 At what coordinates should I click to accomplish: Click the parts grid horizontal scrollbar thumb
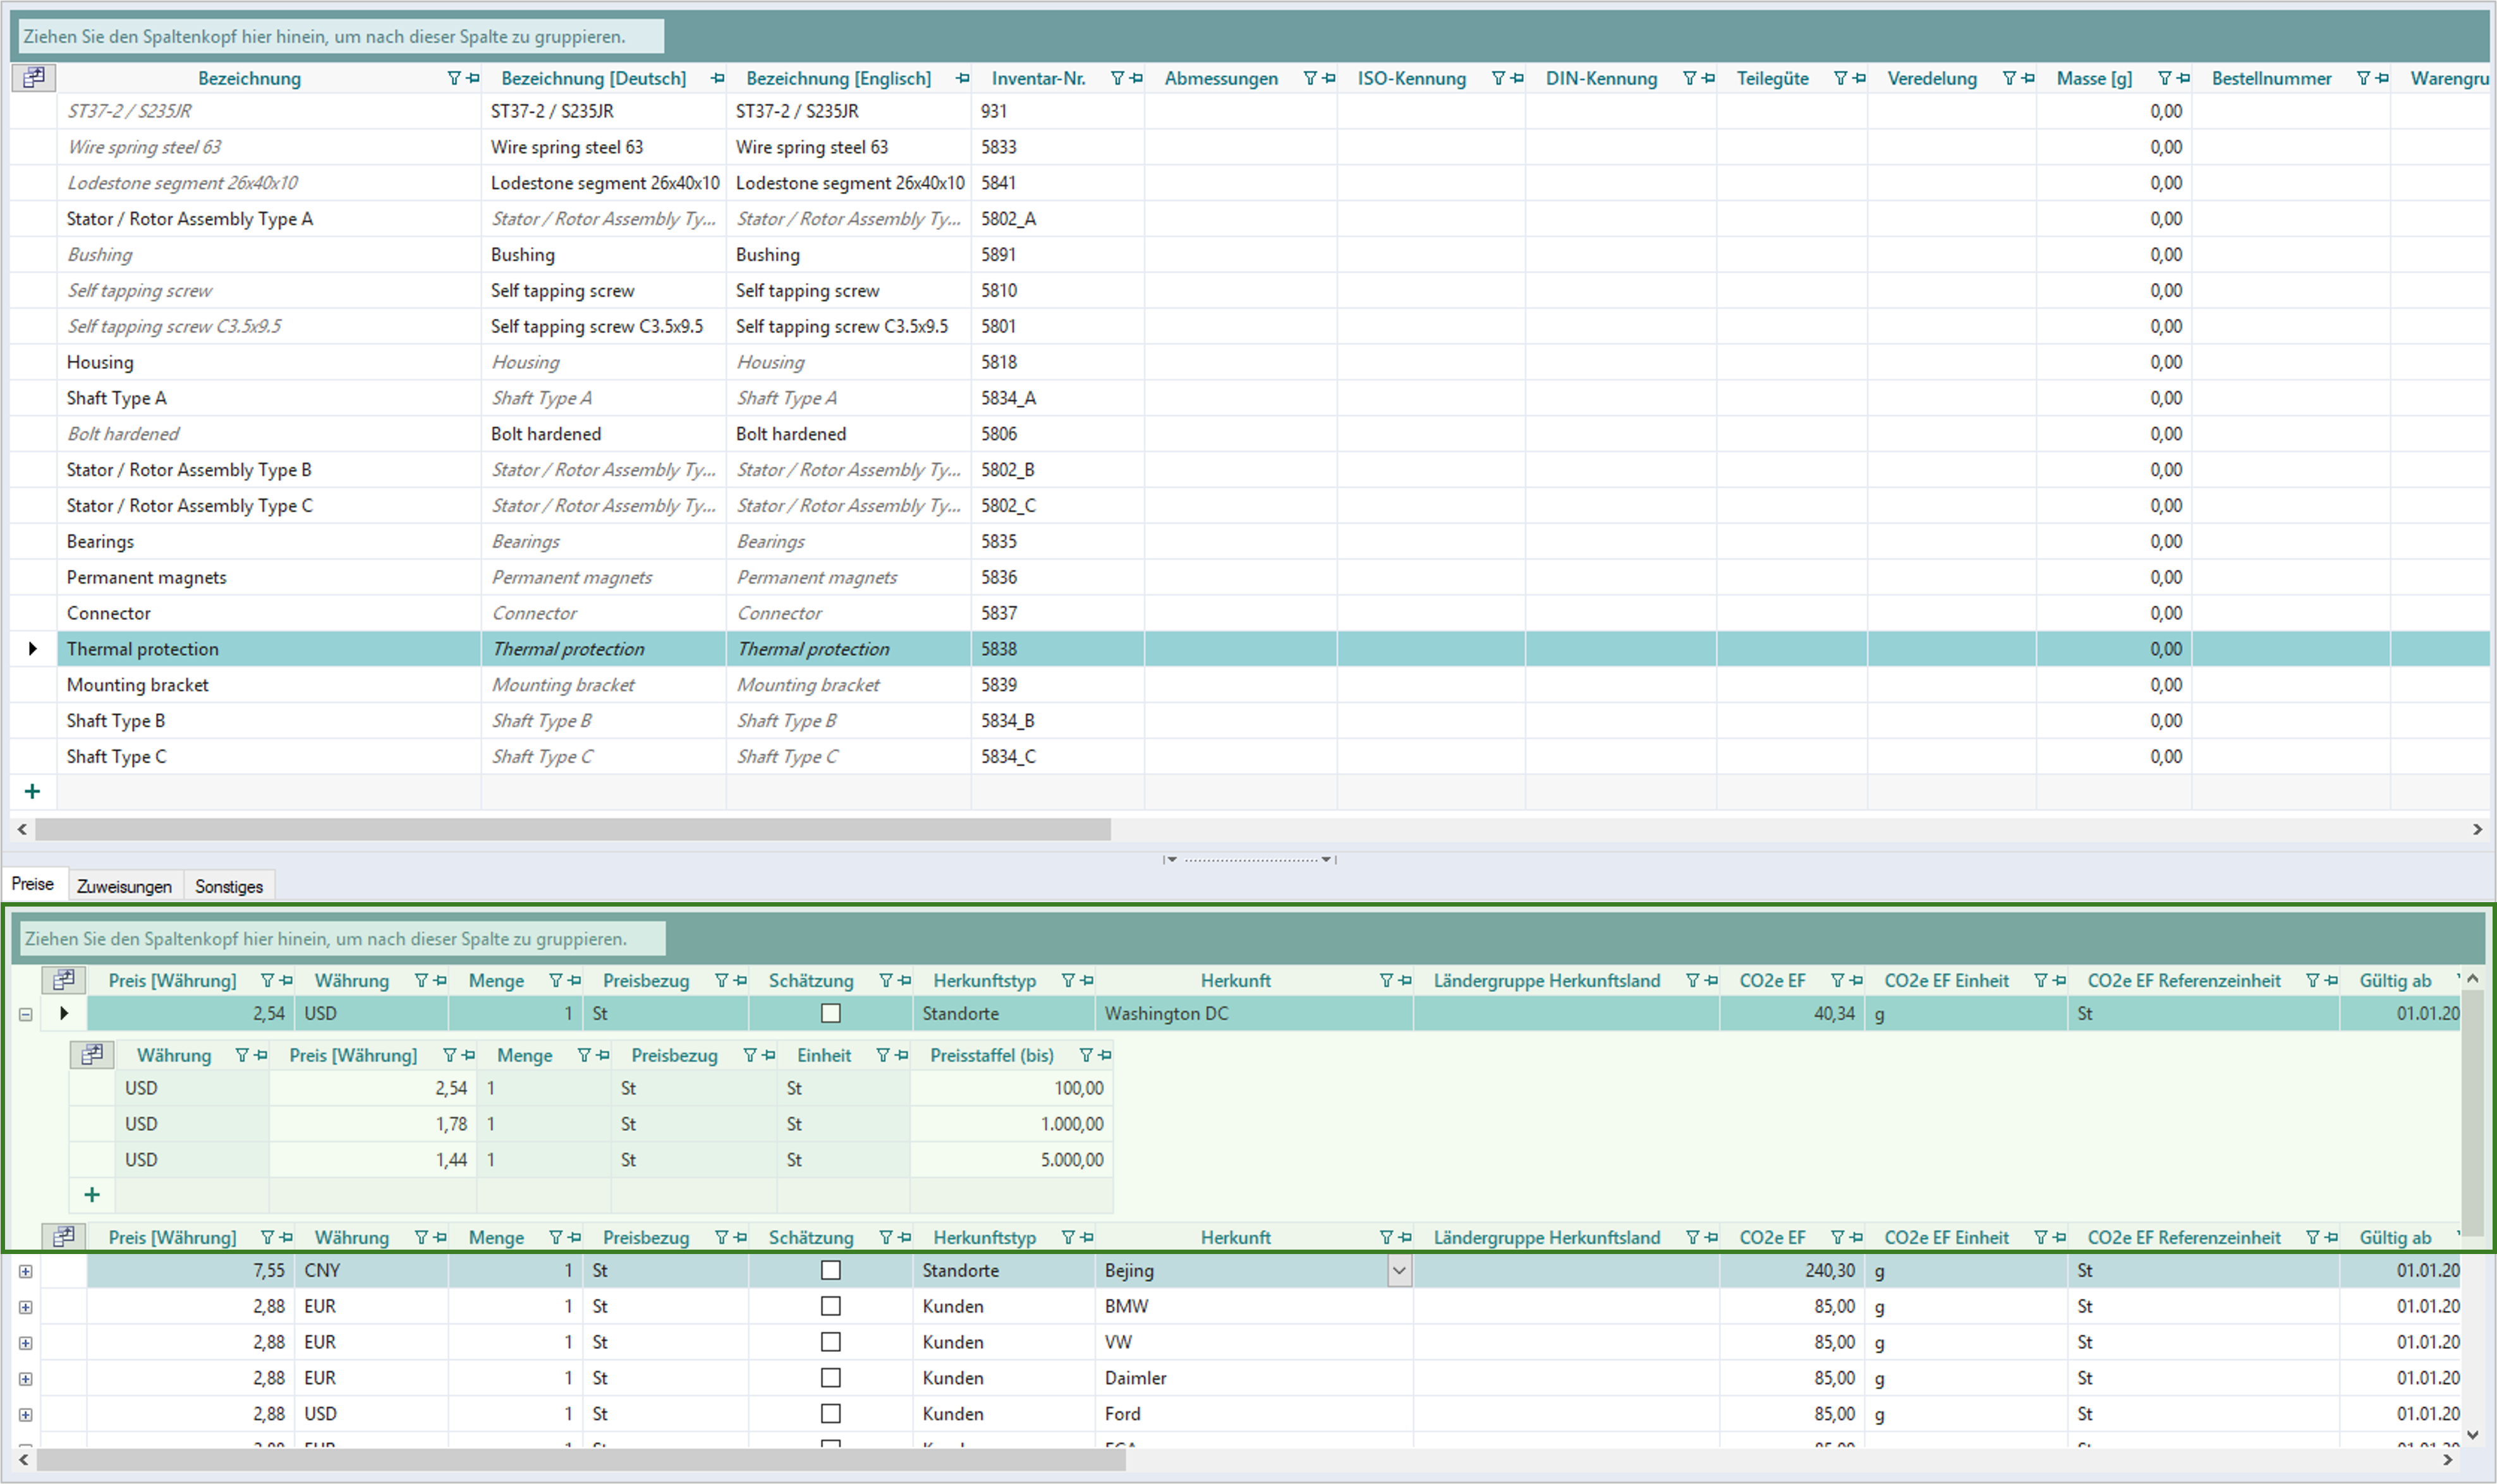point(572,829)
